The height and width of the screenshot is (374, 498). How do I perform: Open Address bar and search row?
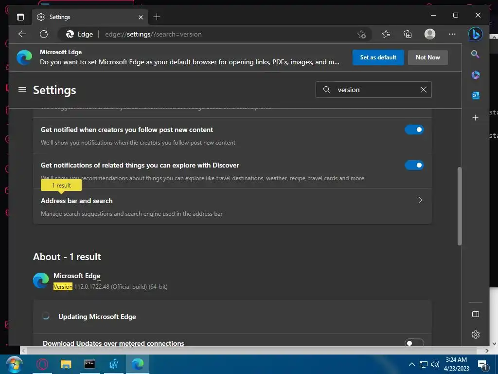click(x=232, y=206)
